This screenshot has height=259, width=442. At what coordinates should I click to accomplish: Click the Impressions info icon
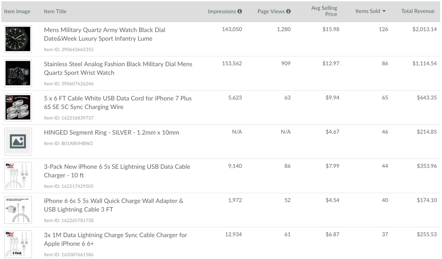[239, 11]
